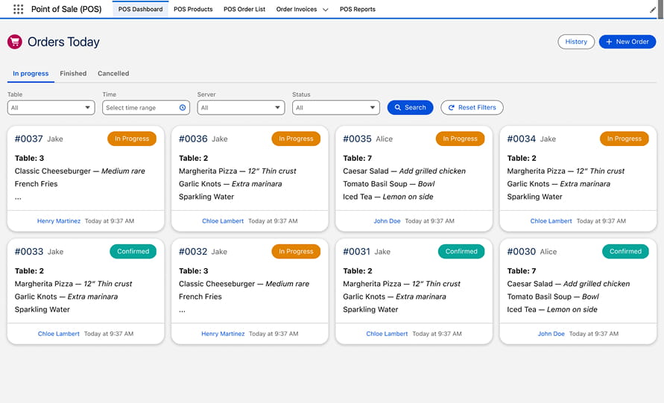The image size is (664, 403).
Task: Click the shopping cart Orders Today icon
Action: [14, 42]
